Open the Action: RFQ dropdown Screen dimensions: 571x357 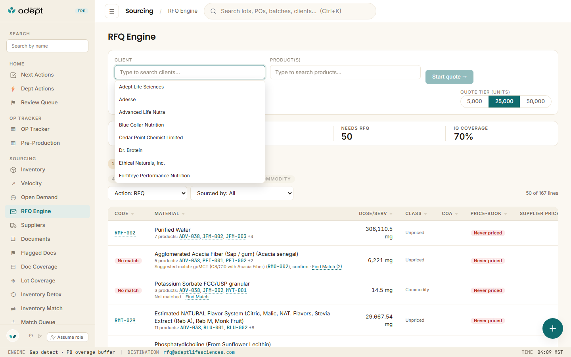pyautogui.click(x=148, y=193)
